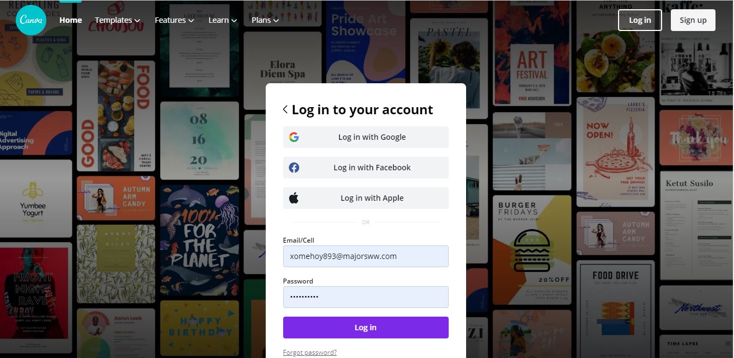The width and height of the screenshot is (734, 358).
Task: Click the back arrow beside Log in heading
Action: (x=285, y=109)
